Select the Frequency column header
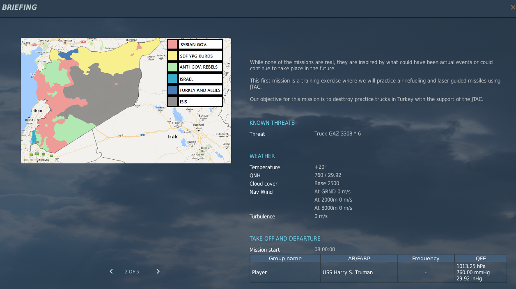Image resolution: width=516 pixels, height=289 pixels. (x=426, y=259)
